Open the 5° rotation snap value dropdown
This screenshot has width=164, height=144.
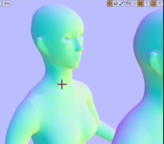coord(160,3)
